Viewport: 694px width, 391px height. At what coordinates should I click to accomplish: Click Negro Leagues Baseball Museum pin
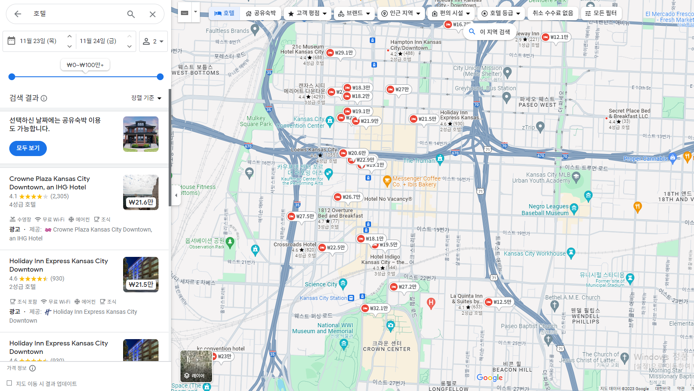pyautogui.click(x=574, y=208)
